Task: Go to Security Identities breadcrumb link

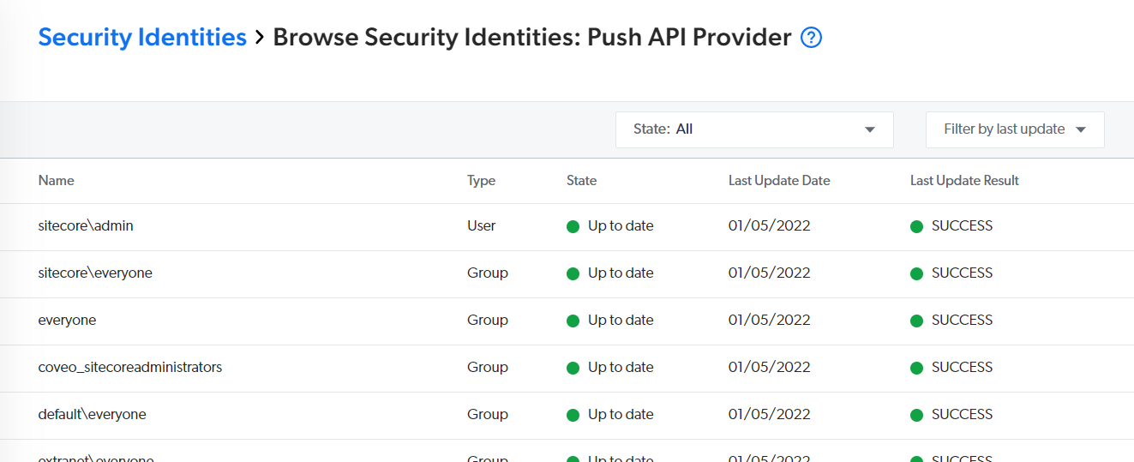Action: (x=142, y=38)
